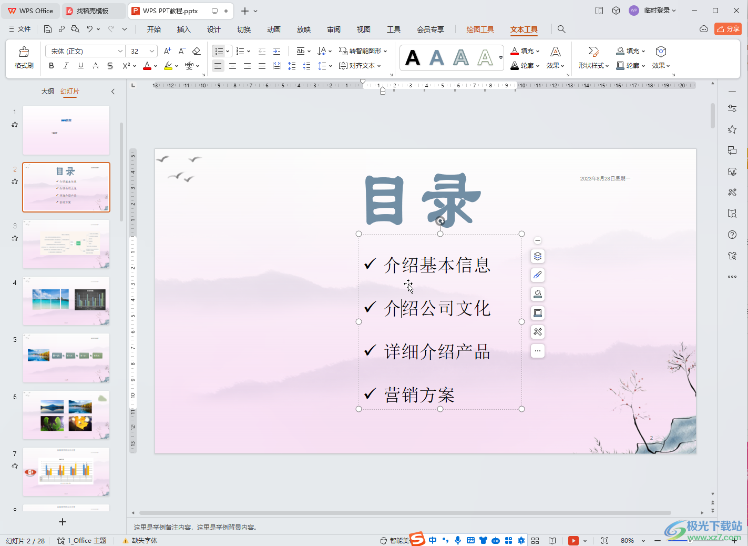748x546 pixels.
Task: Open help question mark in right sidebar
Action: coord(732,235)
